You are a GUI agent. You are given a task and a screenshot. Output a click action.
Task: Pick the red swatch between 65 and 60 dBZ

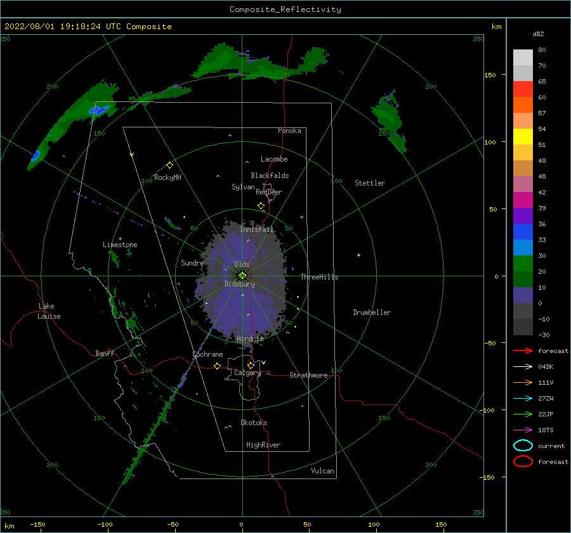[x=523, y=89]
